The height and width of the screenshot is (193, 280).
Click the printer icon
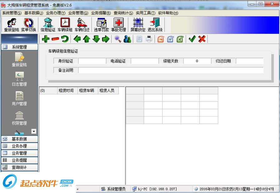(x=149, y=39)
